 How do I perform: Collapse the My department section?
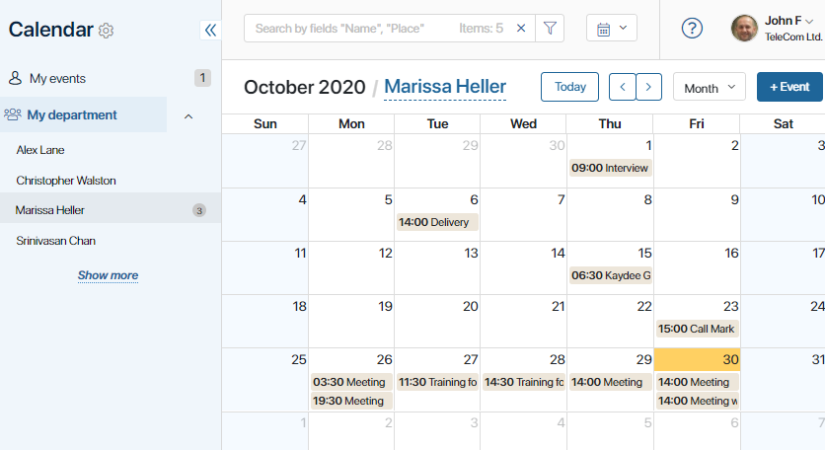pyautogui.click(x=188, y=115)
